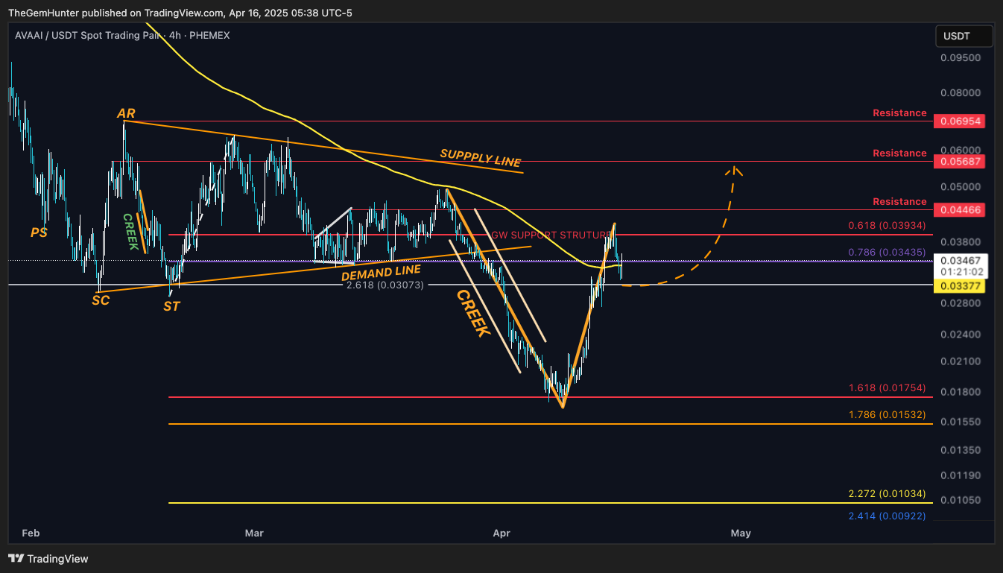Click the TradingView logo at bottom left
1003x573 pixels.
48,558
